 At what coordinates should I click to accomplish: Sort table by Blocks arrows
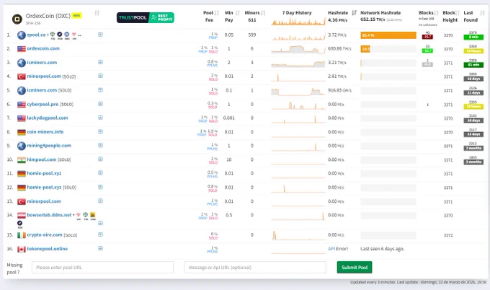437,13
